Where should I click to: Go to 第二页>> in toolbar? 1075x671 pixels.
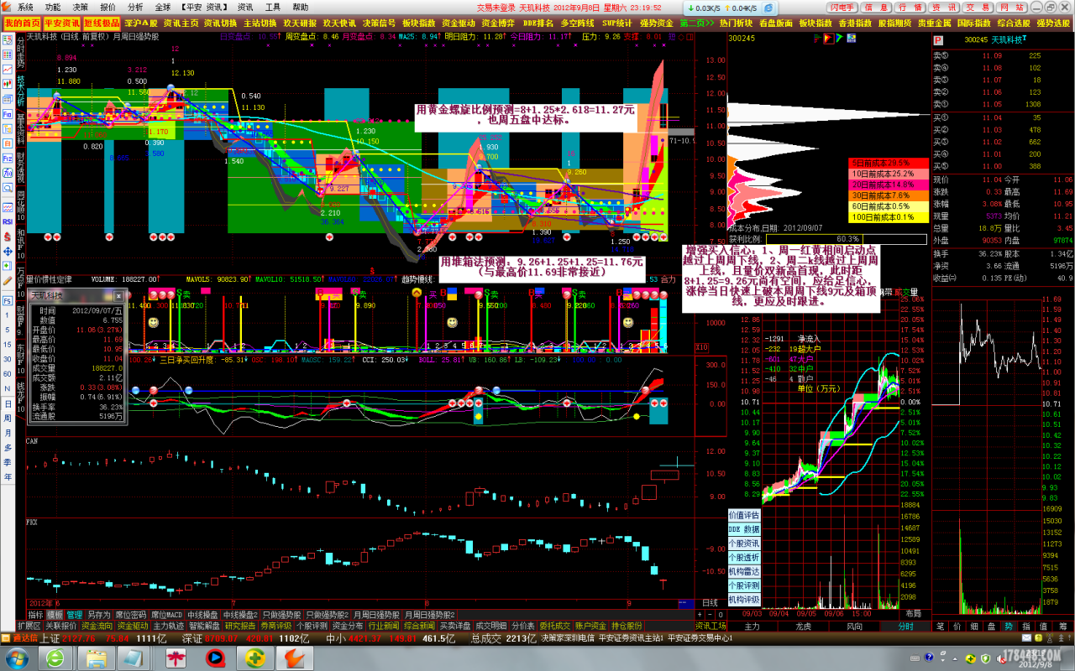point(696,23)
